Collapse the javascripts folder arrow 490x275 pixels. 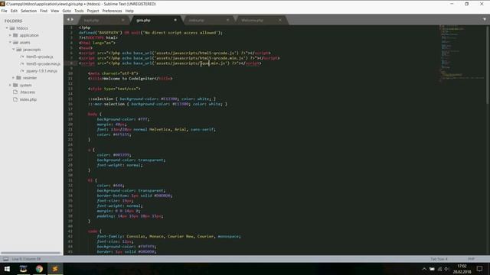pyautogui.click(x=14, y=49)
